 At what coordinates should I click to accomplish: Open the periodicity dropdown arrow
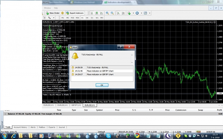coord(141,13)
